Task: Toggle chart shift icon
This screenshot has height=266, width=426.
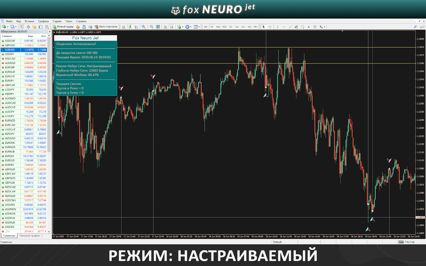Action: (x=172, y=27)
